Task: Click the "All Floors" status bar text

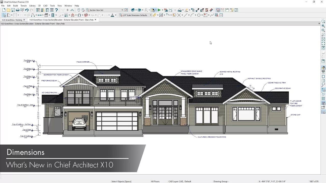Action: point(155,181)
